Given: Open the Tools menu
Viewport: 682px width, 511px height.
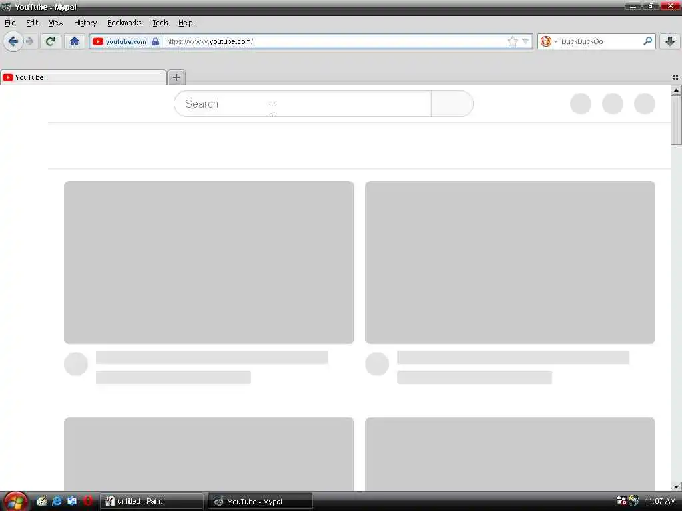Looking at the screenshot, I should point(160,23).
